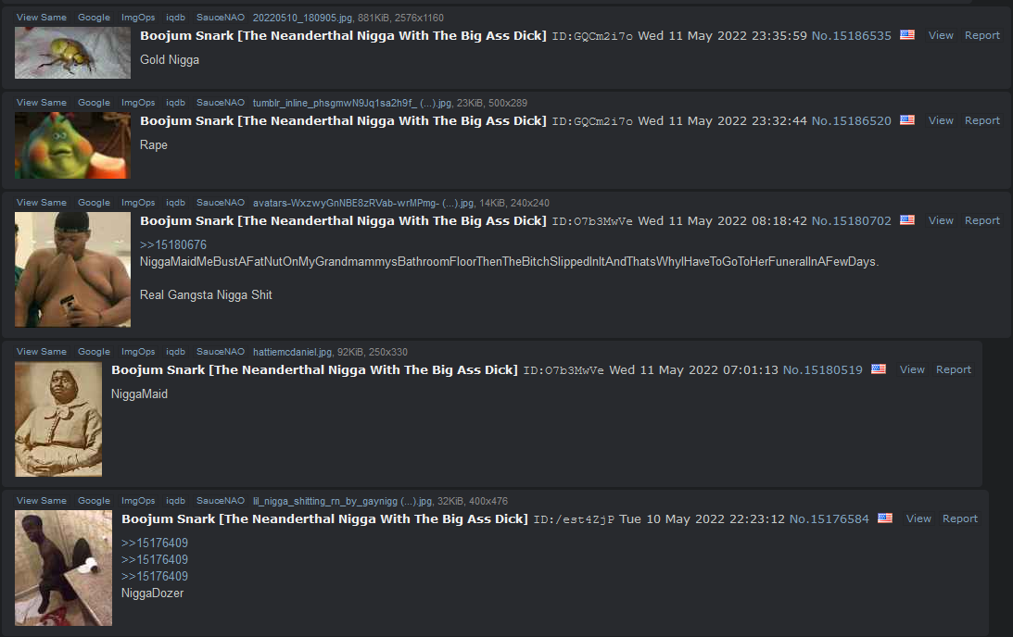Report post No.15186535

tap(981, 35)
